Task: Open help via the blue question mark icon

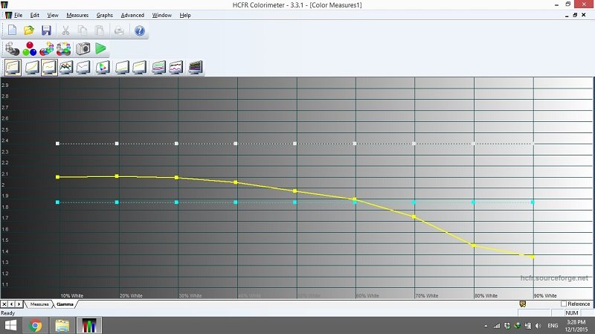Action: coord(140,30)
